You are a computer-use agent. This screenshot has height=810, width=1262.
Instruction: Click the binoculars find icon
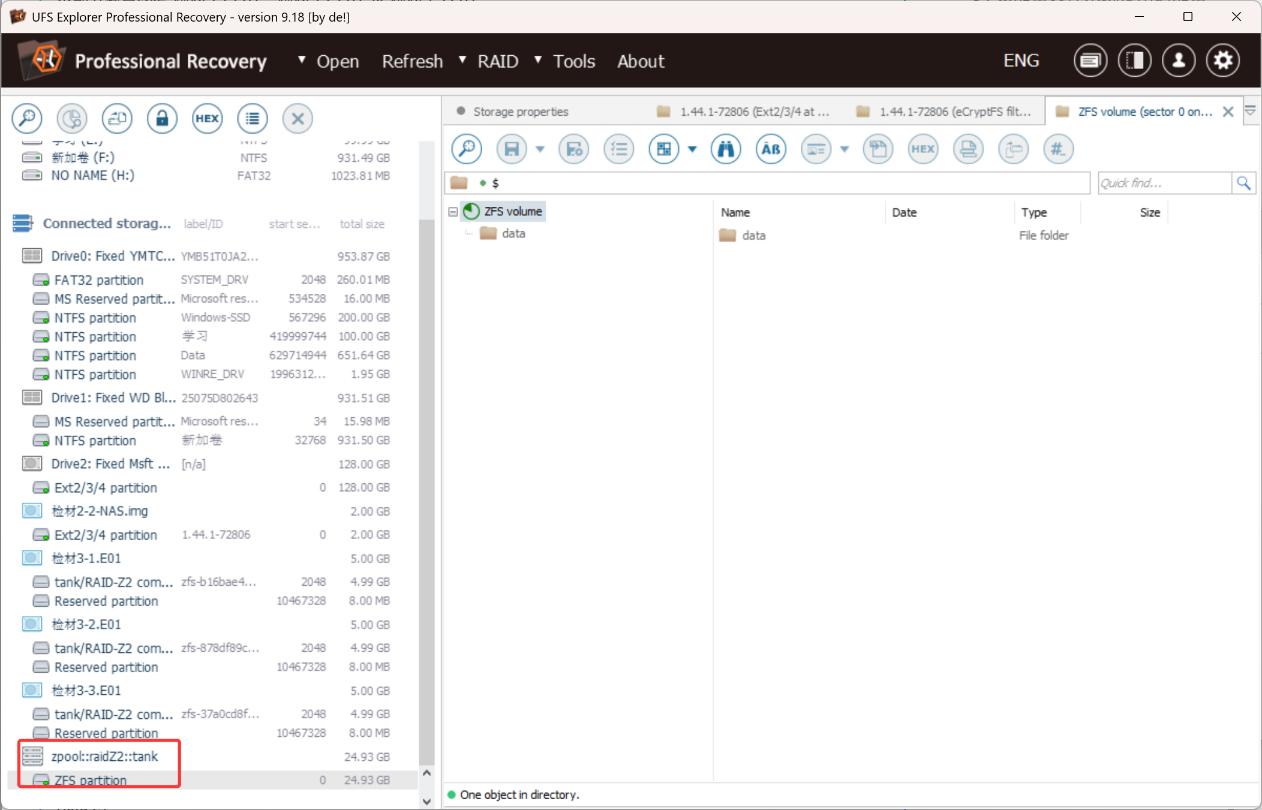tap(726, 149)
